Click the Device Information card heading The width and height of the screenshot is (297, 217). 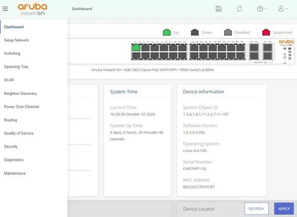coord(203,92)
